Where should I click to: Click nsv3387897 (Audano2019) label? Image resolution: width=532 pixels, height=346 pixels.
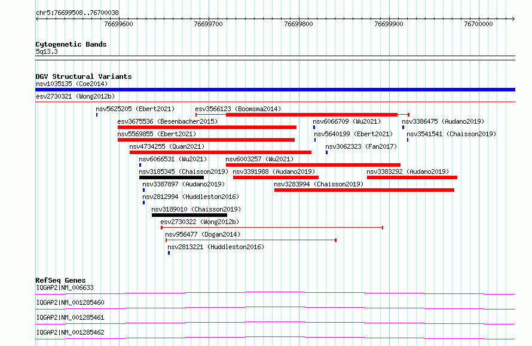tap(184, 184)
